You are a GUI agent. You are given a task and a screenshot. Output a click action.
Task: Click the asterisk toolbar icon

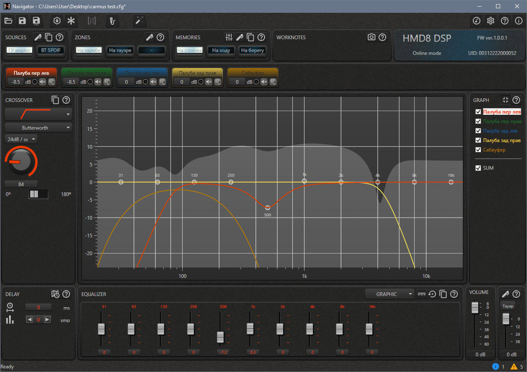[72, 21]
